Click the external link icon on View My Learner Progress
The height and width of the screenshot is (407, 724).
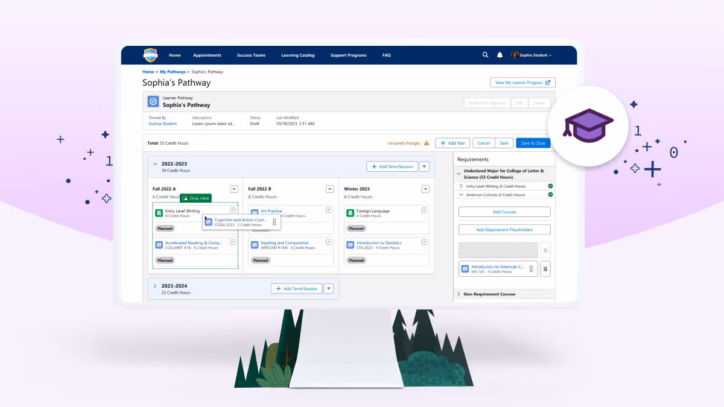pyautogui.click(x=548, y=83)
